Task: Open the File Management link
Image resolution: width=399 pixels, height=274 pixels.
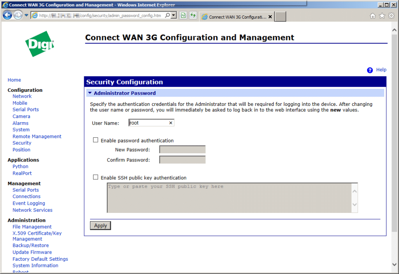Action: coord(32,227)
